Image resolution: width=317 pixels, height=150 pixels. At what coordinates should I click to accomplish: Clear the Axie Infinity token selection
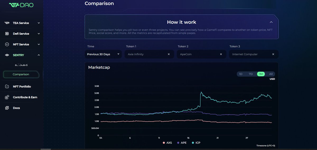pyautogui.click(x=169, y=54)
